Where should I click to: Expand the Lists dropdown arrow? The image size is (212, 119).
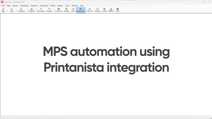16,10
